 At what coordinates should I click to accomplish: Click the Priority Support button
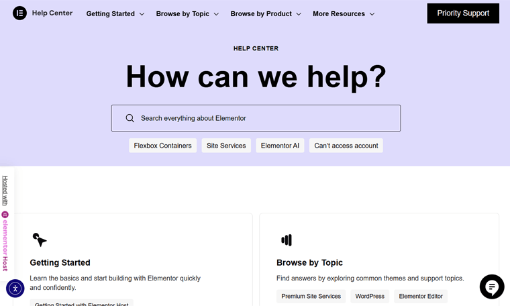463,13
